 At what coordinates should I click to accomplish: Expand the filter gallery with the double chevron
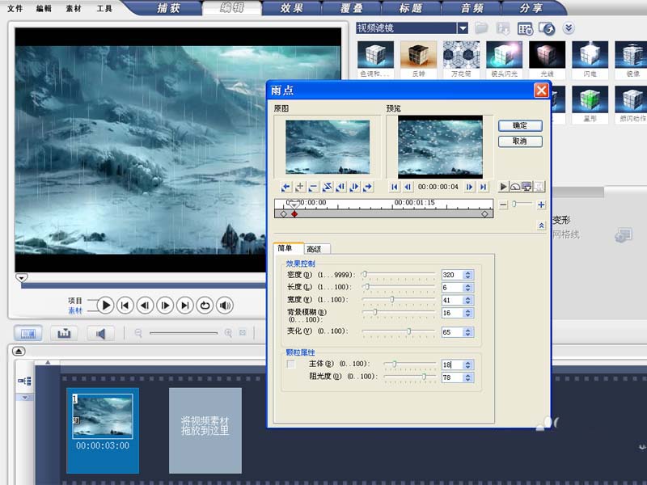(x=569, y=27)
